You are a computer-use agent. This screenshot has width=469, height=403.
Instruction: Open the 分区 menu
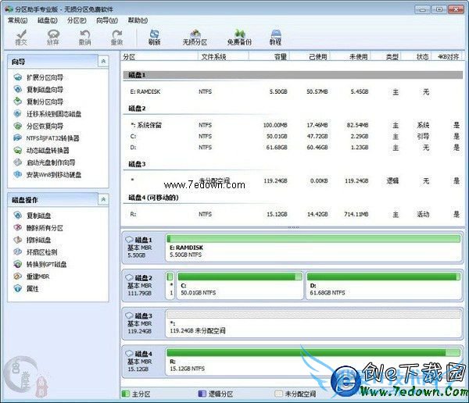77,20
